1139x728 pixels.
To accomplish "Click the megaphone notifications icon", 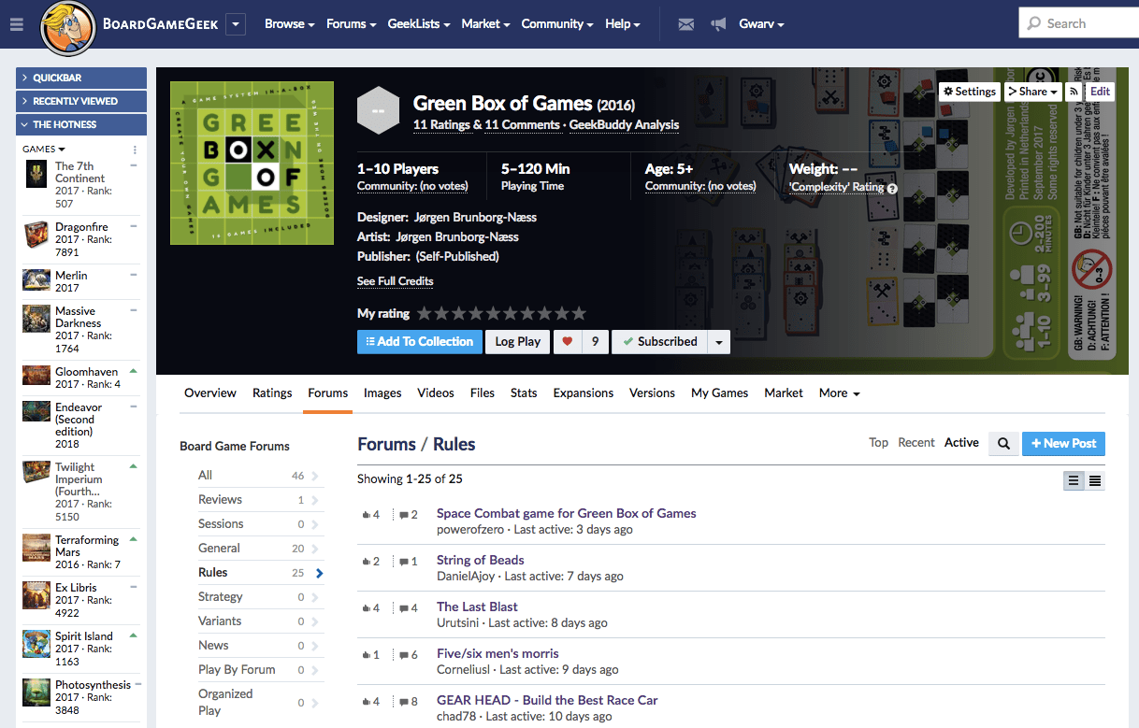I will pyautogui.click(x=718, y=24).
